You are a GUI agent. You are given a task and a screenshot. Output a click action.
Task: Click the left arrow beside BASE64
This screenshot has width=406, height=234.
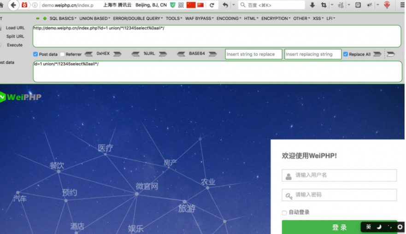pyautogui.click(x=181, y=54)
